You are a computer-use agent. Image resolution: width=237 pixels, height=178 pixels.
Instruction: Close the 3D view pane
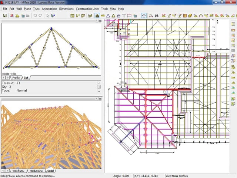click(100, 99)
